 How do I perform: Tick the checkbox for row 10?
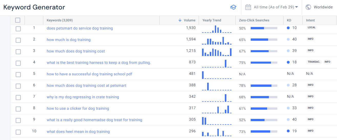[x=18, y=132]
